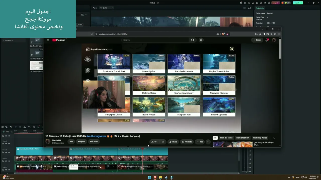
Task: Mute the Video 2 track speaker
Action: click(6, 161)
